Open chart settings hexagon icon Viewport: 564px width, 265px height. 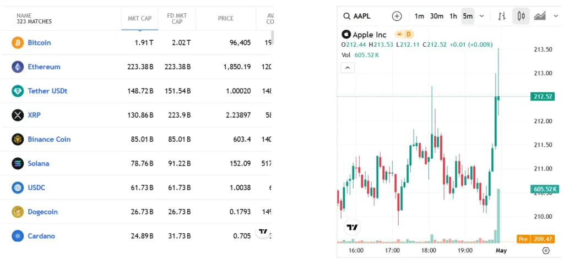[546, 250]
